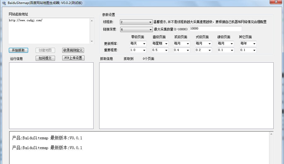
Task: Click first 产品:BaiduSitemap version line
Action: (x=47, y=138)
